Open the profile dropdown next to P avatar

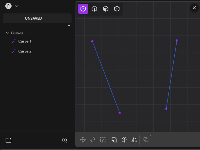[17, 6]
